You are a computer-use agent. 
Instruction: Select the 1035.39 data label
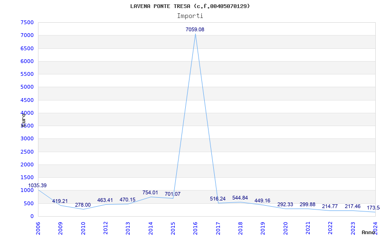point(38,185)
